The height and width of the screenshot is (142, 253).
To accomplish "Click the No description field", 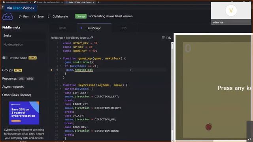I will (24, 47).
